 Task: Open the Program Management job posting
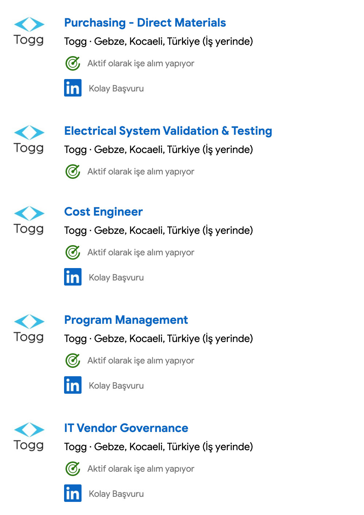(126, 320)
